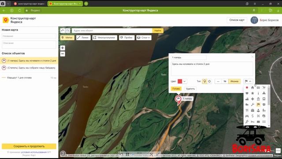Click the undo arrow on the map toolbar
The height and width of the screenshot is (159, 282).
tap(63, 30)
